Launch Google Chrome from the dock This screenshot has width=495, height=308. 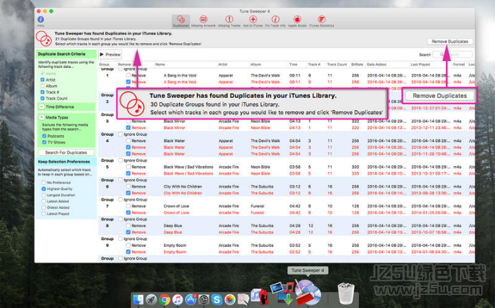click(164, 300)
